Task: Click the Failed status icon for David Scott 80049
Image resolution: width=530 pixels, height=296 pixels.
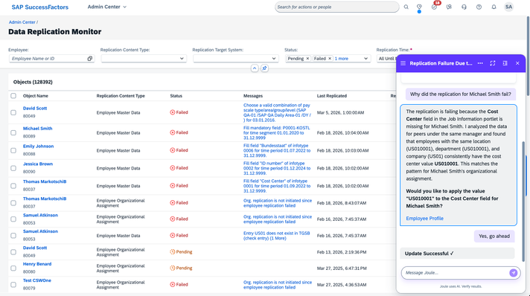Action: tap(173, 112)
